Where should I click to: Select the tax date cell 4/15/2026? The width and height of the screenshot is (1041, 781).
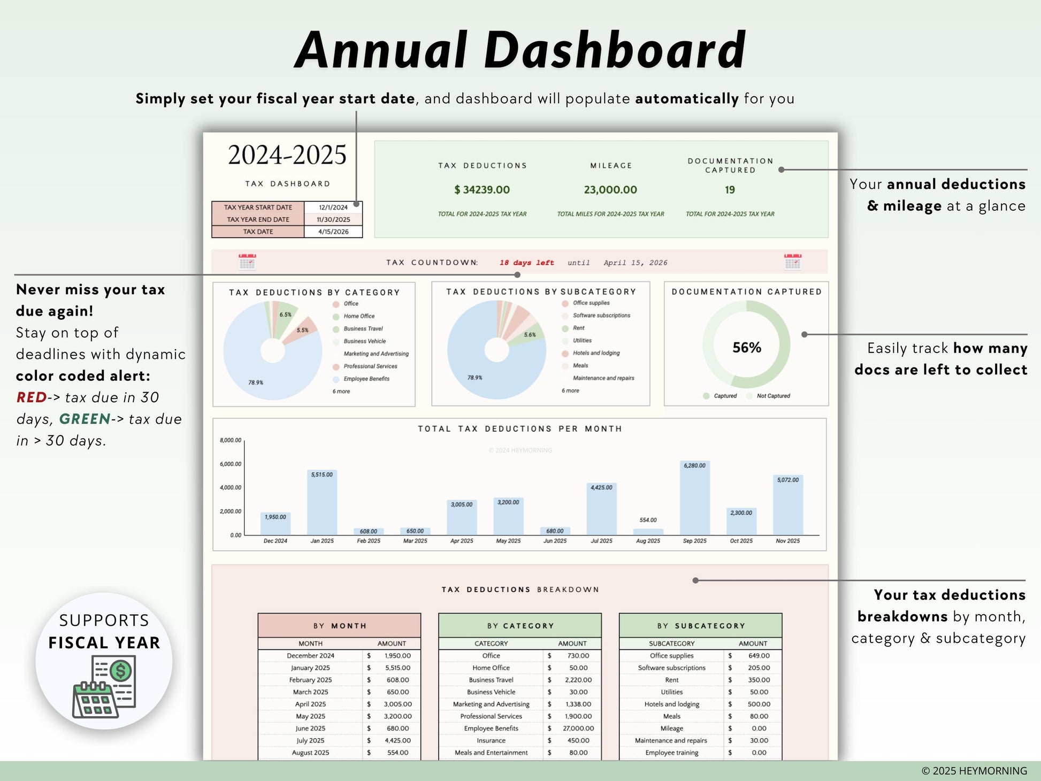click(x=333, y=232)
